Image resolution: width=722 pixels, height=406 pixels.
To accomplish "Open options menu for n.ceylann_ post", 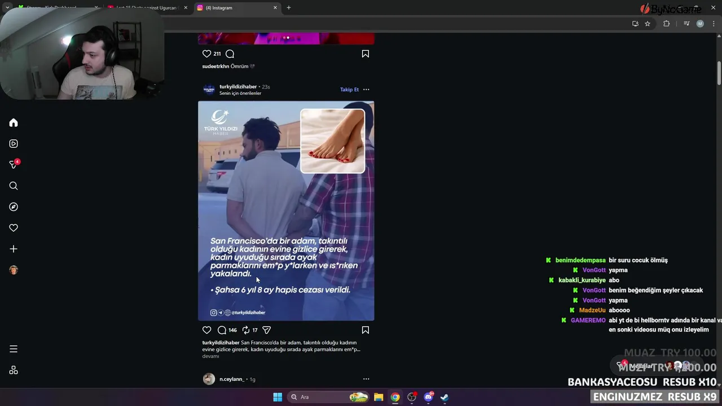I will [x=366, y=379].
